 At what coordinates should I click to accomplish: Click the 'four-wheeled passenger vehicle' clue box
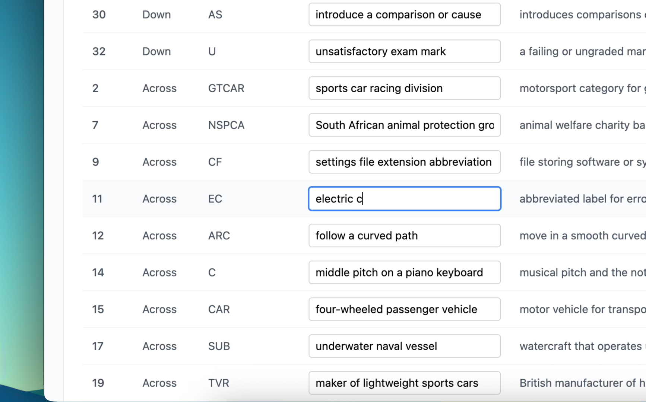pyautogui.click(x=404, y=309)
